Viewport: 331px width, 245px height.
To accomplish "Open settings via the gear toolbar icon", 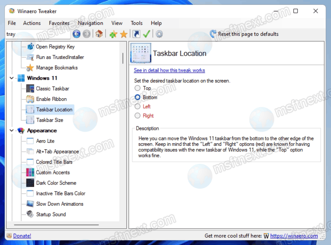I will pos(159,34).
